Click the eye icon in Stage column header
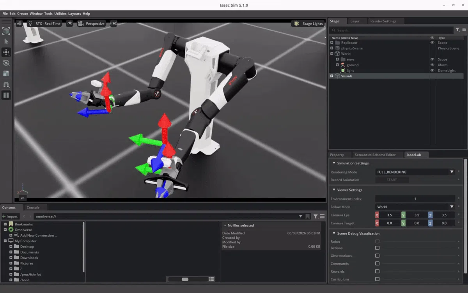This screenshot has height=293, width=468. point(432,38)
